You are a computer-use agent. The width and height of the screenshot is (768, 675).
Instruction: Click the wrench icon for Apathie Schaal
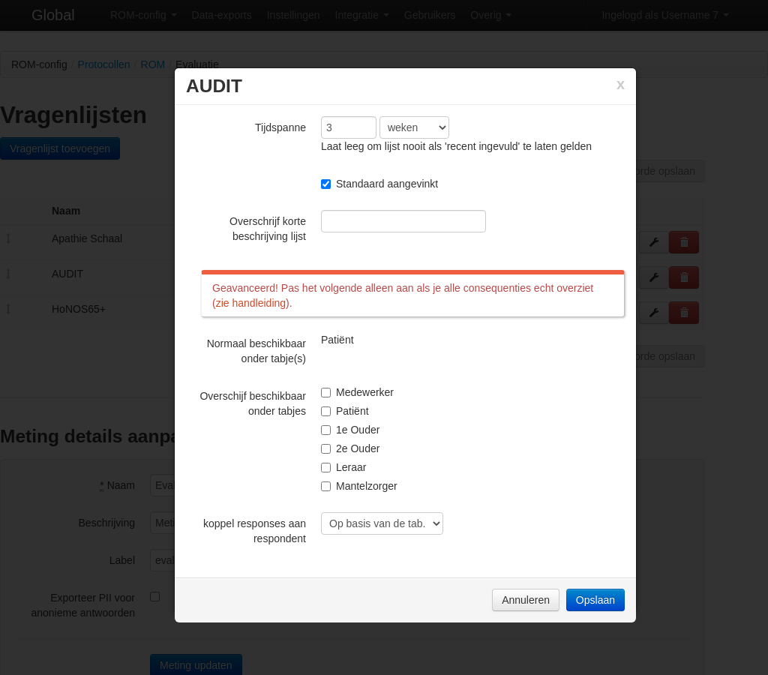pyautogui.click(x=653, y=242)
